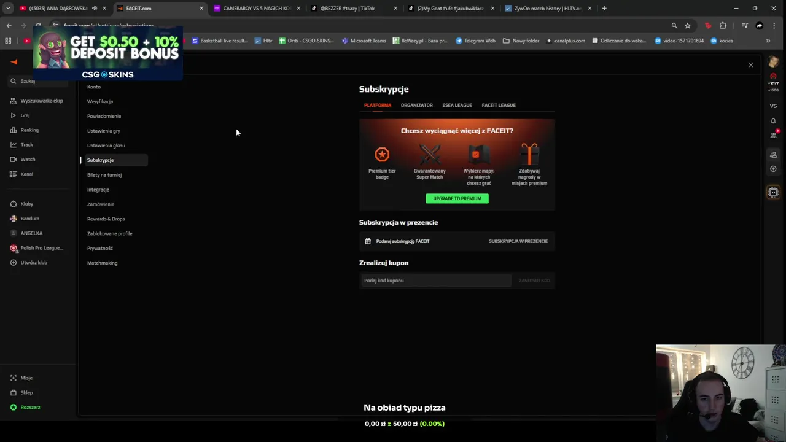Image resolution: width=786 pixels, height=442 pixels.
Task: Bookmark this page with star icon
Action: pyautogui.click(x=688, y=26)
